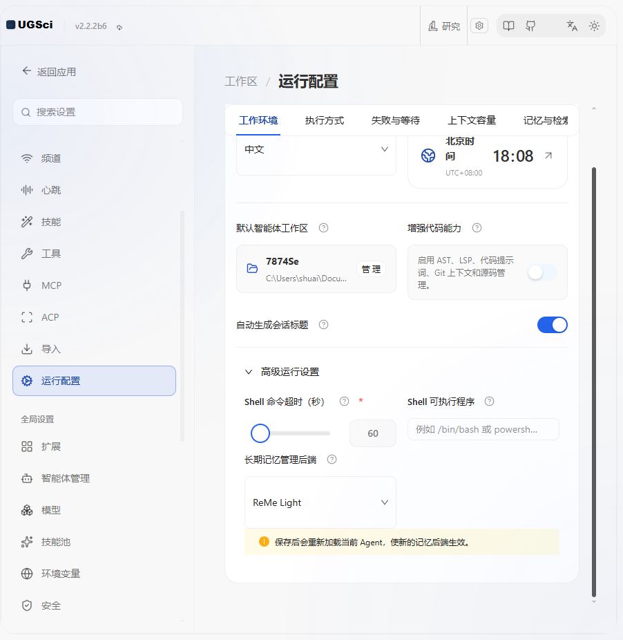Image resolution: width=623 pixels, height=640 pixels.
Task: Click the timezone globe icon in 北京时间 card
Action: click(428, 156)
